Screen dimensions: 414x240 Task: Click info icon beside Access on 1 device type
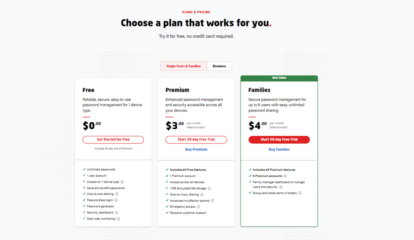(122, 182)
